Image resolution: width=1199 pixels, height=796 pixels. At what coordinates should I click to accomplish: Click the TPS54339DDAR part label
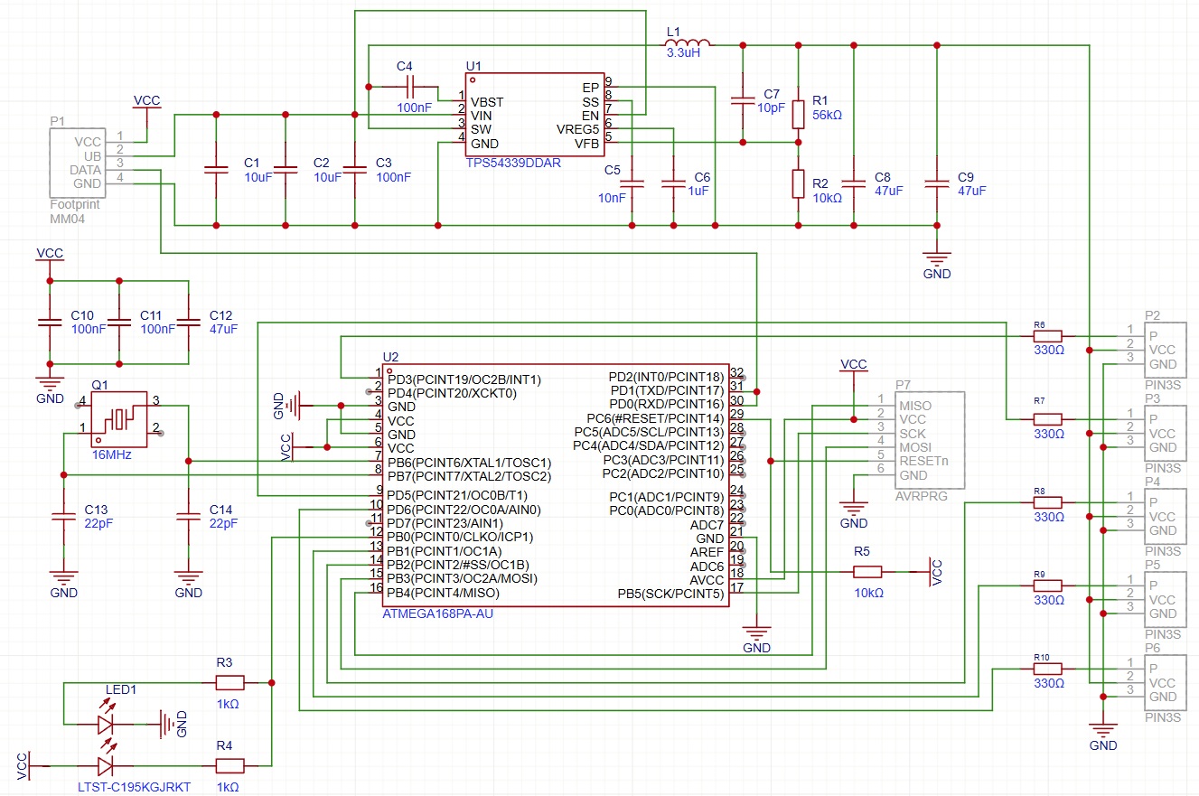[515, 164]
